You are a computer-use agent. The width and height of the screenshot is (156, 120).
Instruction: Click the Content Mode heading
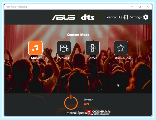pyautogui.click(x=78, y=35)
